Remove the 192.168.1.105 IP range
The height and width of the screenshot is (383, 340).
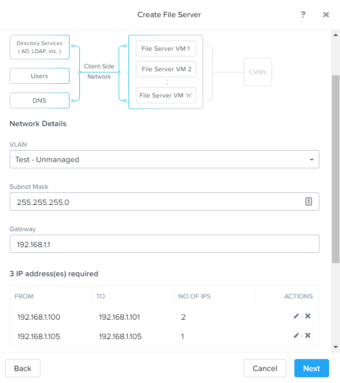[x=308, y=336]
